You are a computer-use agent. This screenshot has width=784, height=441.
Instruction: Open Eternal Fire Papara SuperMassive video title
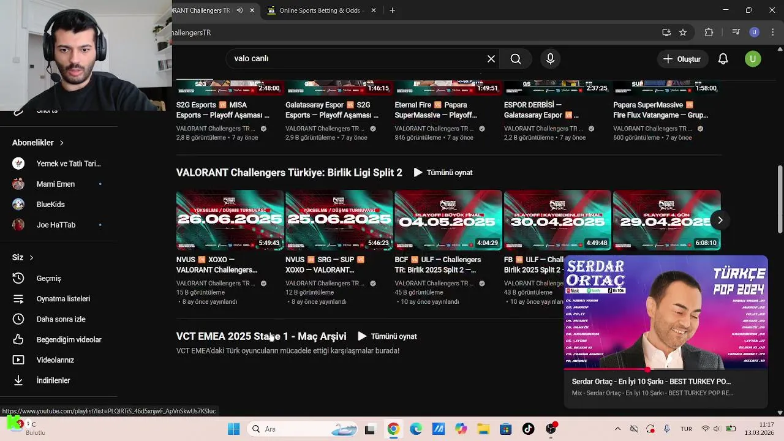point(435,110)
